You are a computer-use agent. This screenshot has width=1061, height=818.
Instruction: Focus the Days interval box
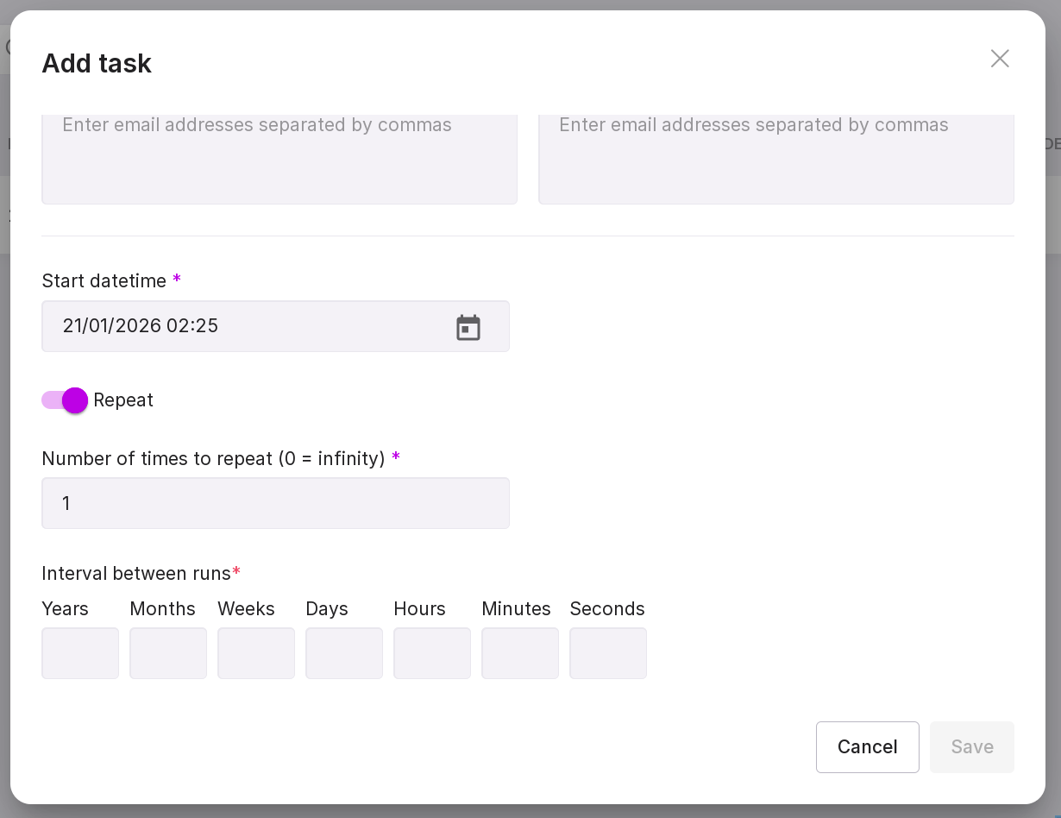tap(344, 653)
